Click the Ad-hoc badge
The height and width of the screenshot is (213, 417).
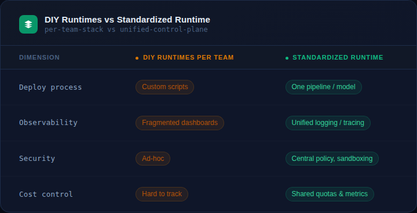coord(153,159)
